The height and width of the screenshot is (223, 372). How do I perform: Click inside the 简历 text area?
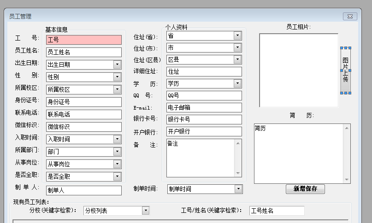coord(299,153)
